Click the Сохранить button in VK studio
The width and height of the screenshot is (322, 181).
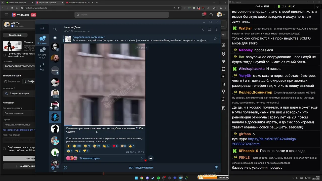pyautogui.click(x=19, y=159)
